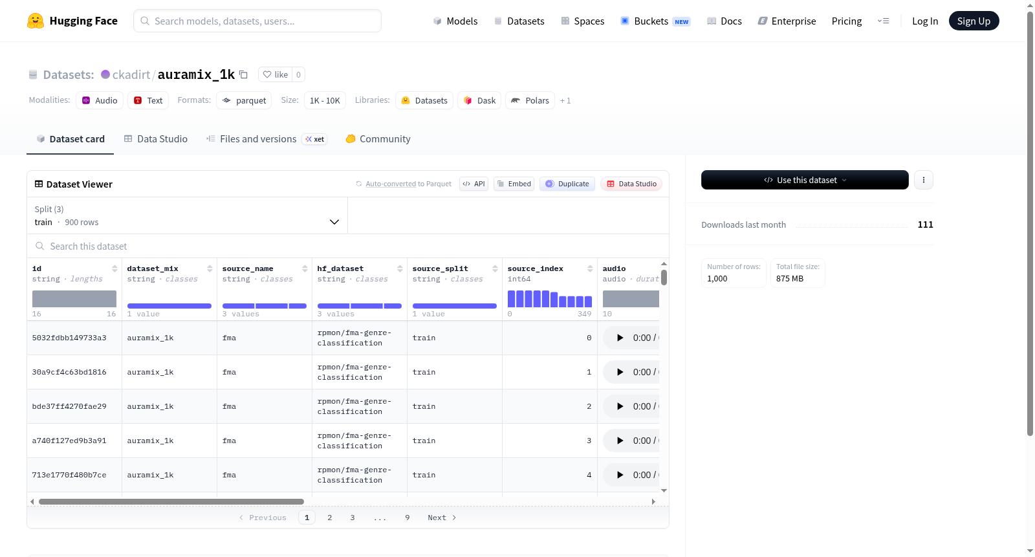Play audio for row bde37ff4270fae29
Image resolution: width=1035 pixels, height=557 pixels.
pos(620,406)
